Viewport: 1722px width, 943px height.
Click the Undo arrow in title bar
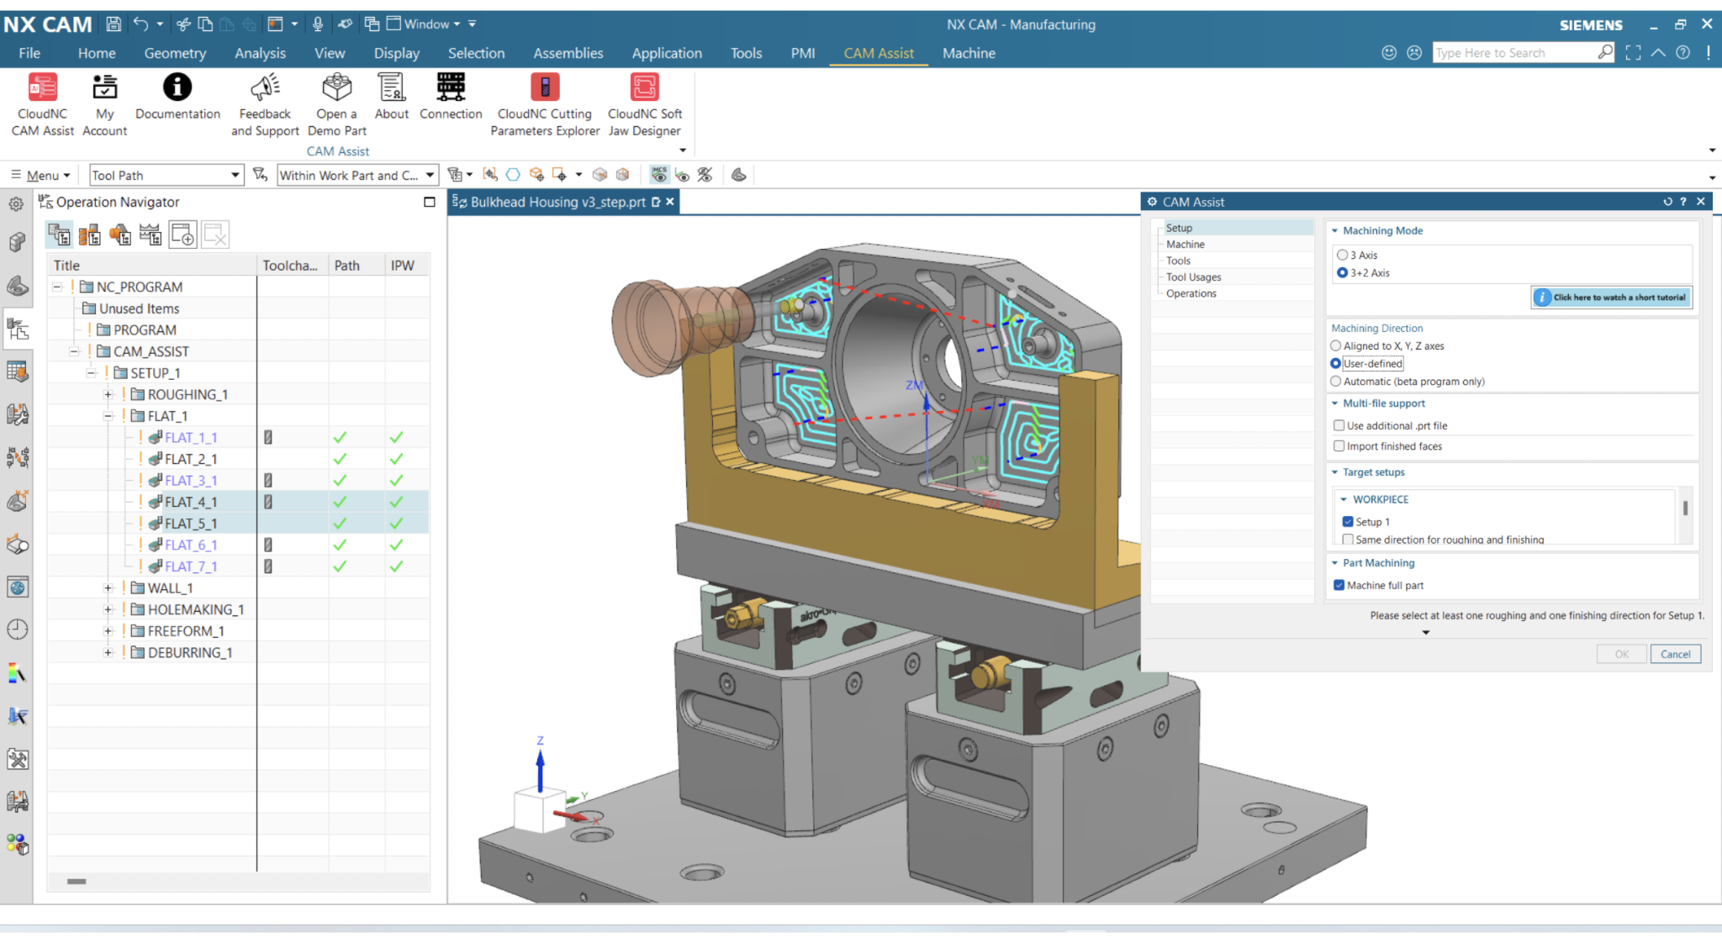[x=140, y=24]
